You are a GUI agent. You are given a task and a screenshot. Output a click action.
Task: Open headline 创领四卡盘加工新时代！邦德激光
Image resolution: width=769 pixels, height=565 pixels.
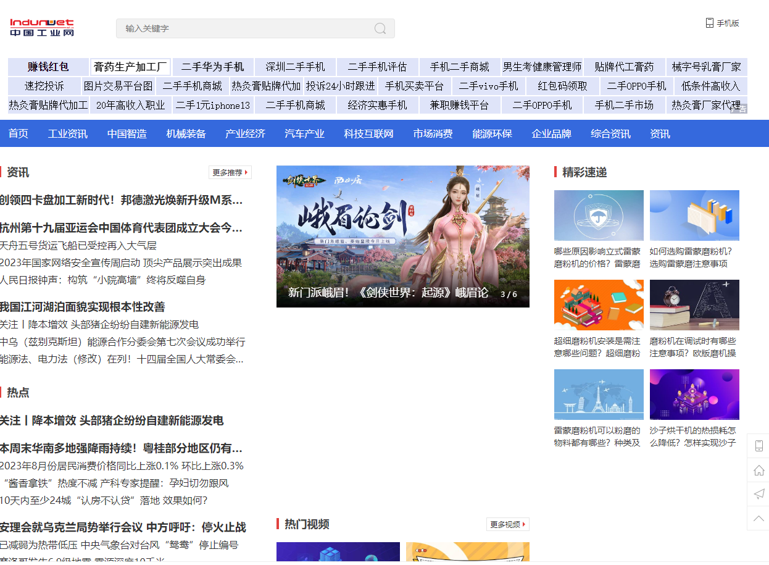[x=122, y=200]
